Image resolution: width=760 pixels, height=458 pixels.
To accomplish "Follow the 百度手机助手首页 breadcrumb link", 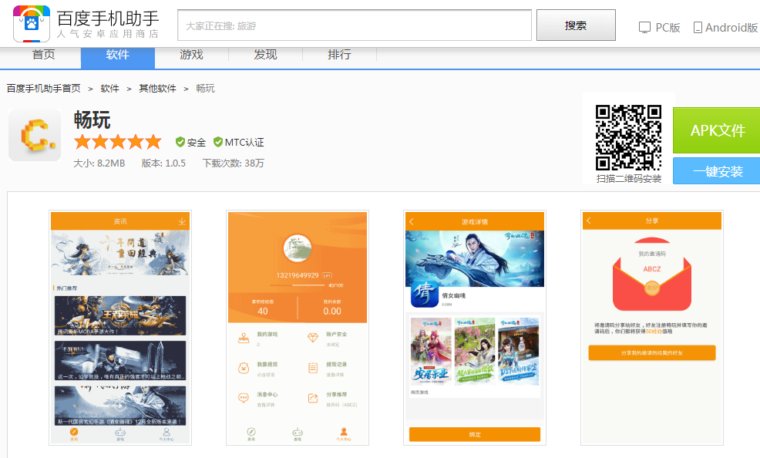I will (44, 89).
